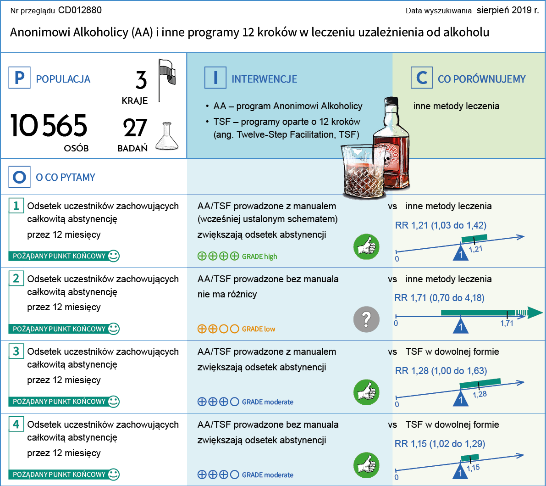The width and height of the screenshot is (546, 486).
Task: Click the review number CD012880
Action: pyautogui.click(x=80, y=10)
